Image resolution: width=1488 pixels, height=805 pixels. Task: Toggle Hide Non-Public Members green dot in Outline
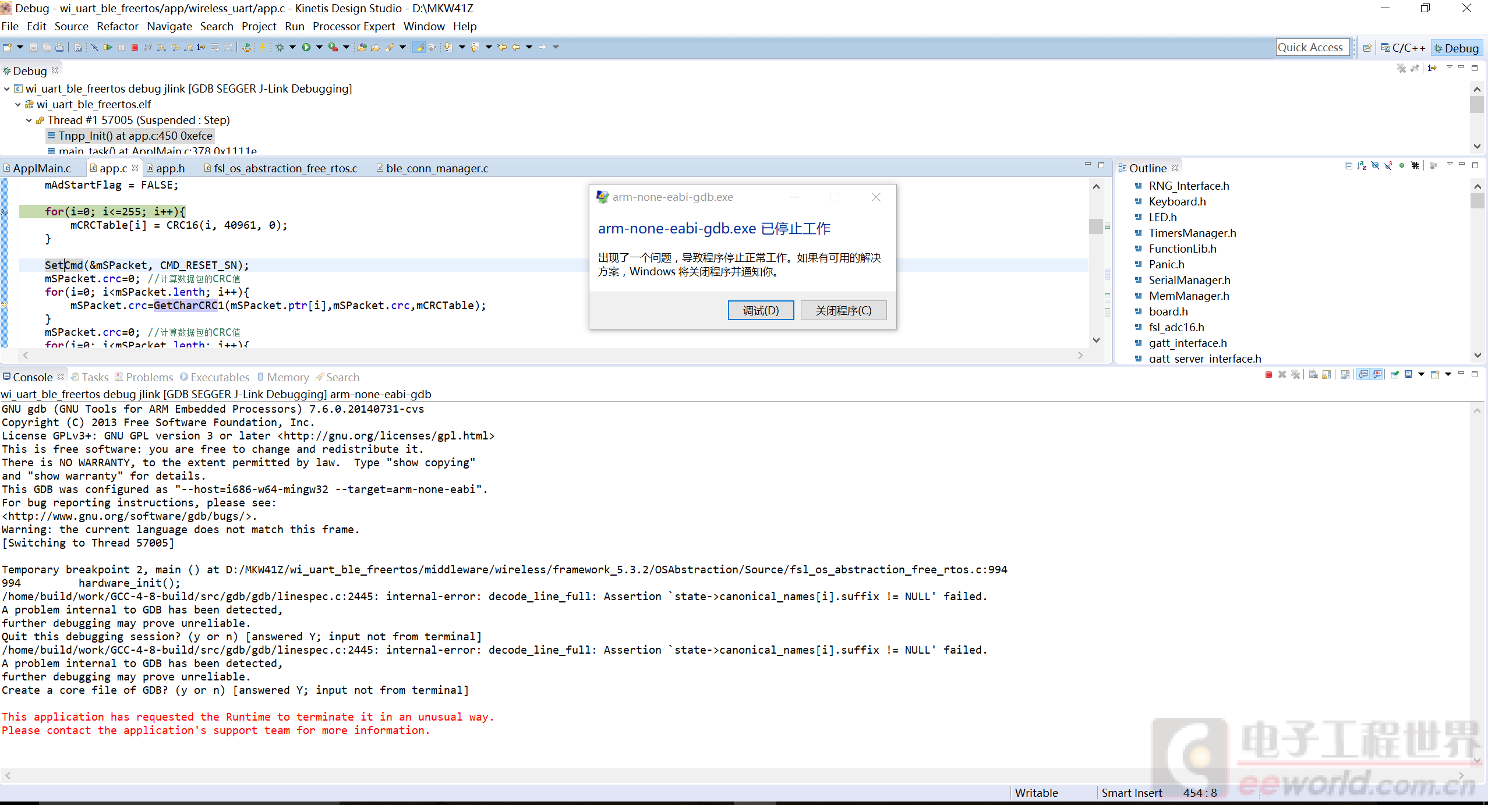click(1402, 166)
